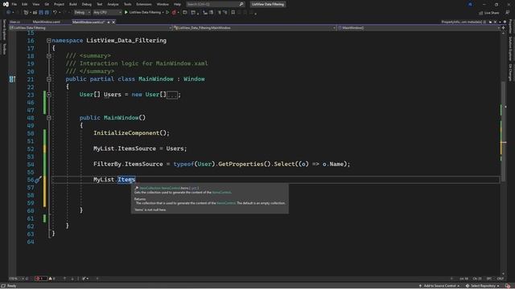Image resolution: width=515 pixels, height=289 pixels.
Task: Click the Live Share button
Action: tap(488, 13)
